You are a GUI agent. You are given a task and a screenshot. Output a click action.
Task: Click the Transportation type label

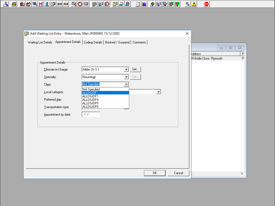(x=56, y=107)
